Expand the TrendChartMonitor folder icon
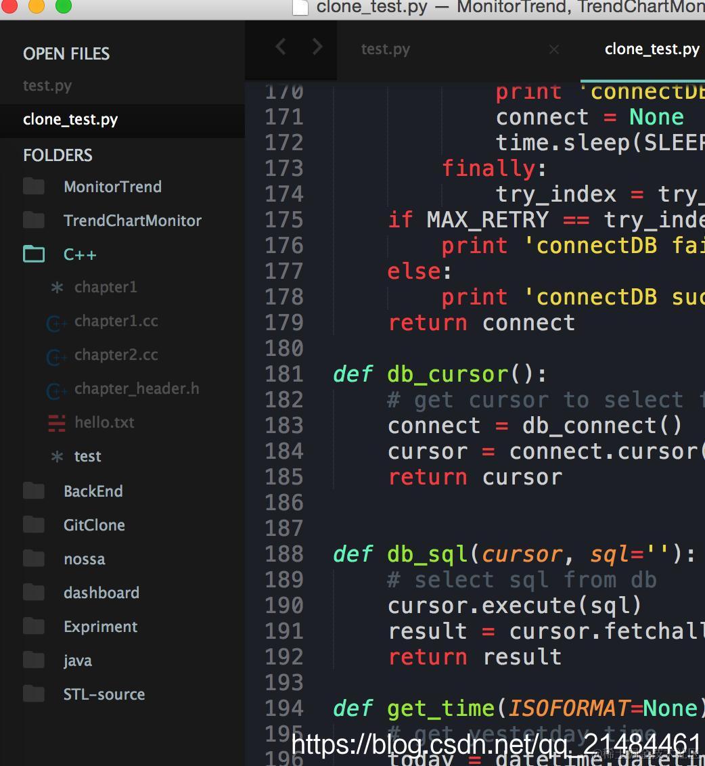The width and height of the screenshot is (705, 766). (34, 220)
